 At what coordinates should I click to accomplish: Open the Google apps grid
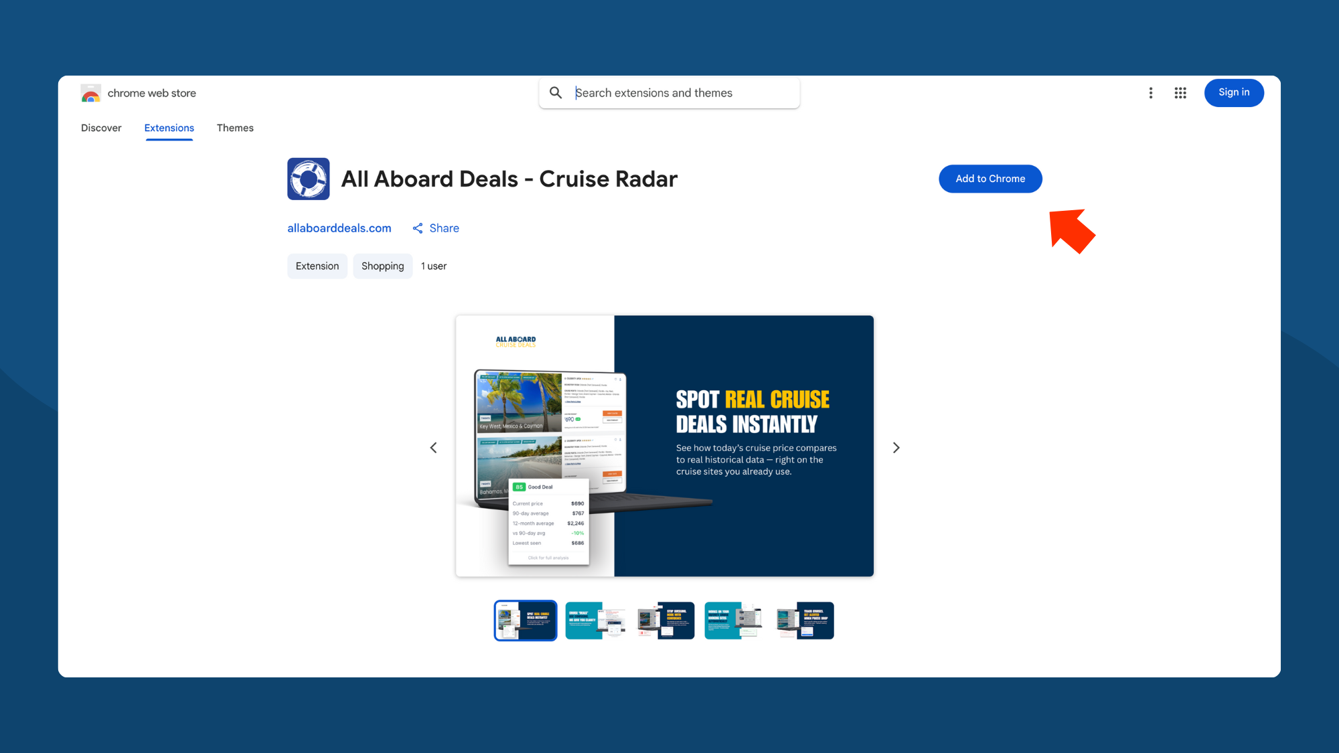click(1180, 93)
